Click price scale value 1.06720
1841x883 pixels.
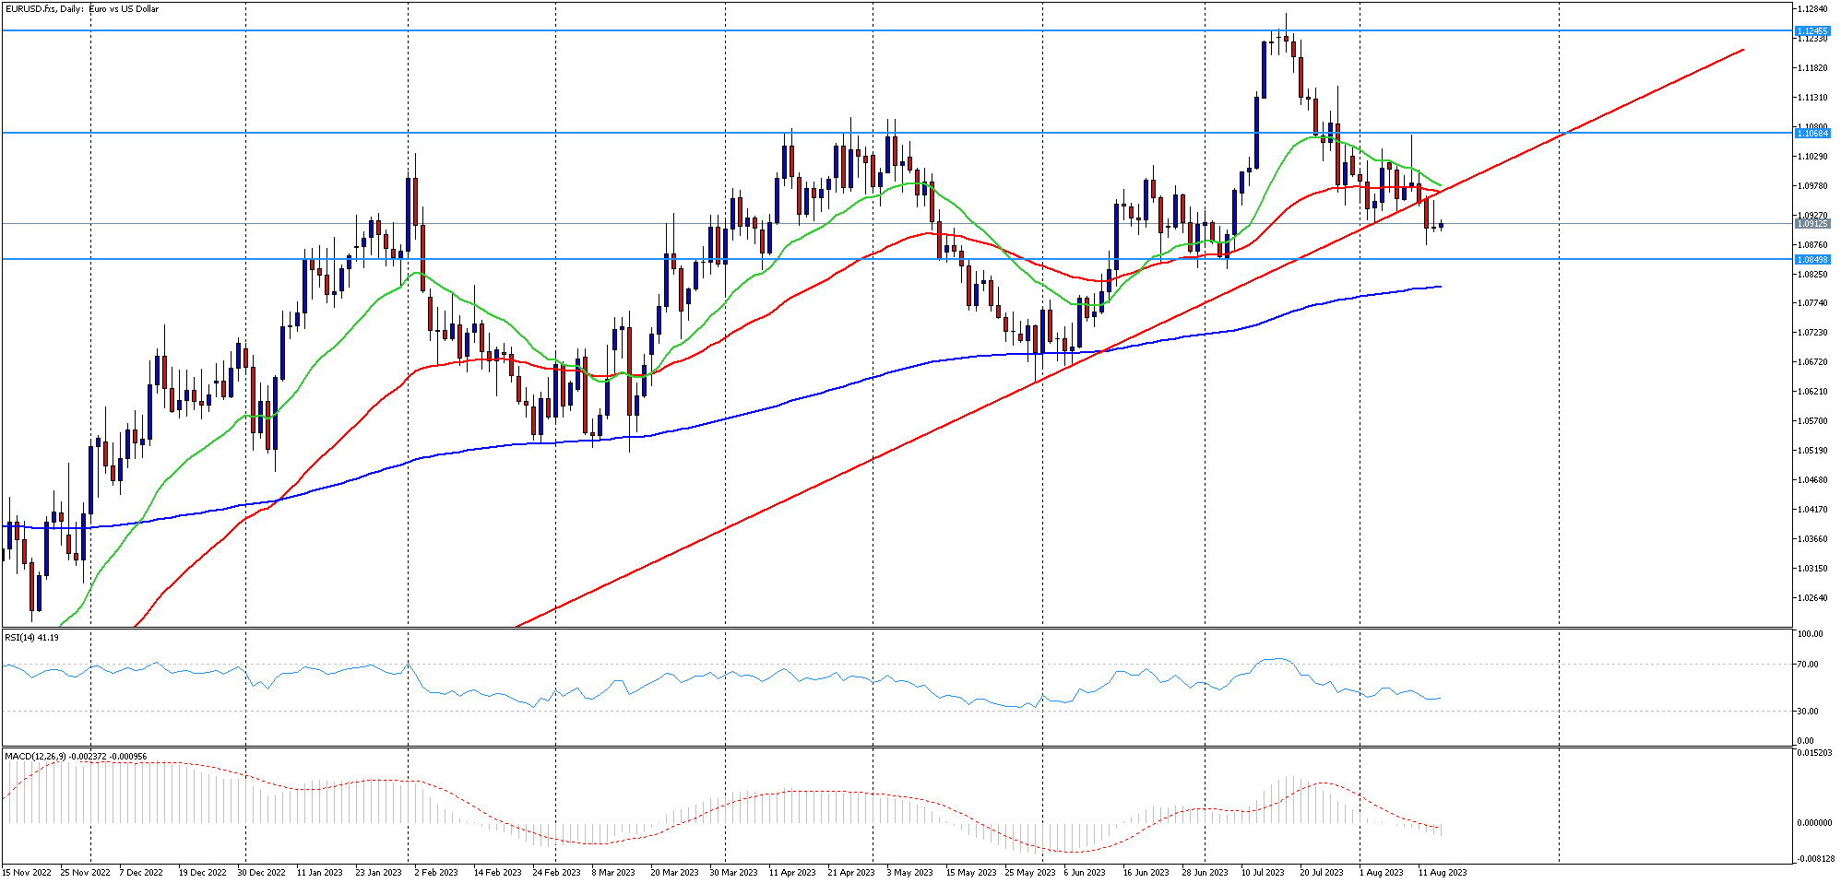pos(1812,362)
